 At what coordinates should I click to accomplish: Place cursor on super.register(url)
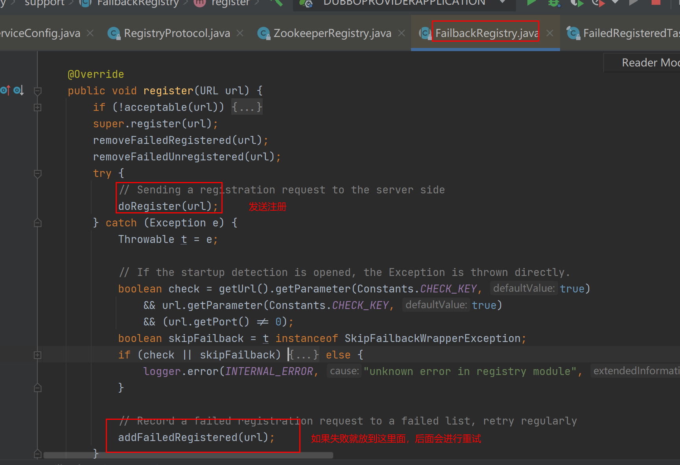pyautogui.click(x=155, y=124)
